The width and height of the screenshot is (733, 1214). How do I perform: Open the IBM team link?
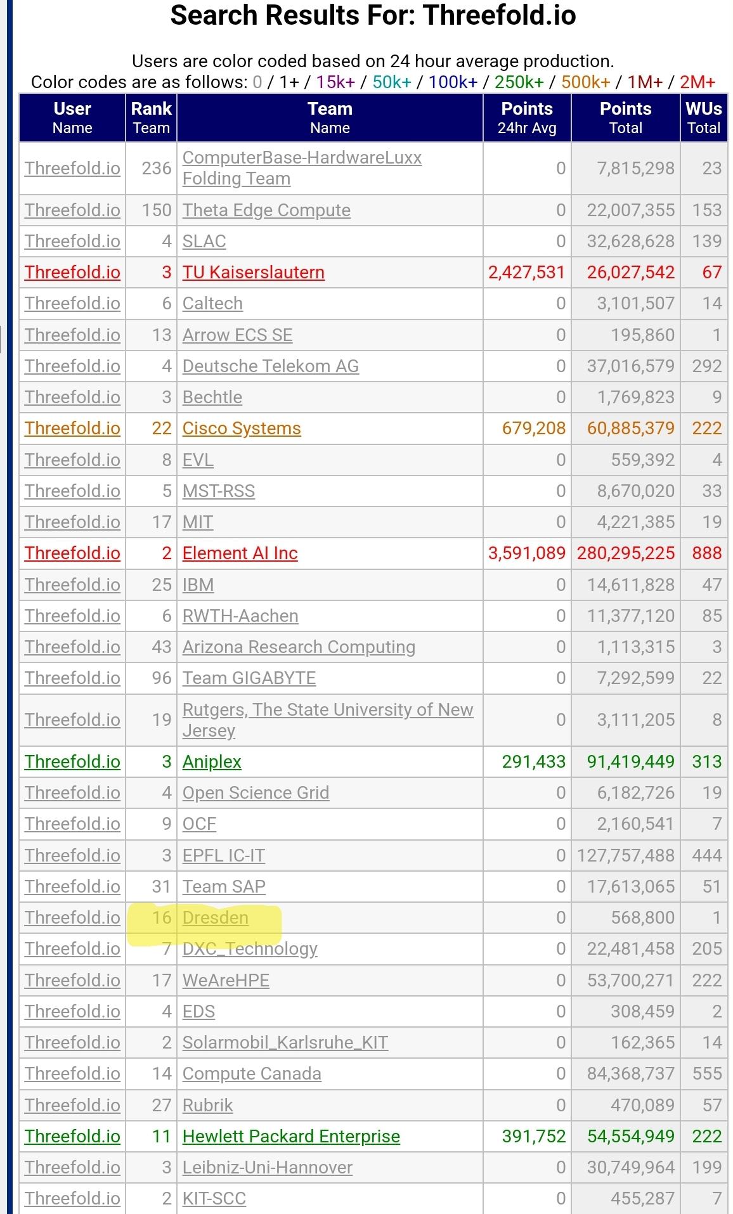(x=198, y=584)
